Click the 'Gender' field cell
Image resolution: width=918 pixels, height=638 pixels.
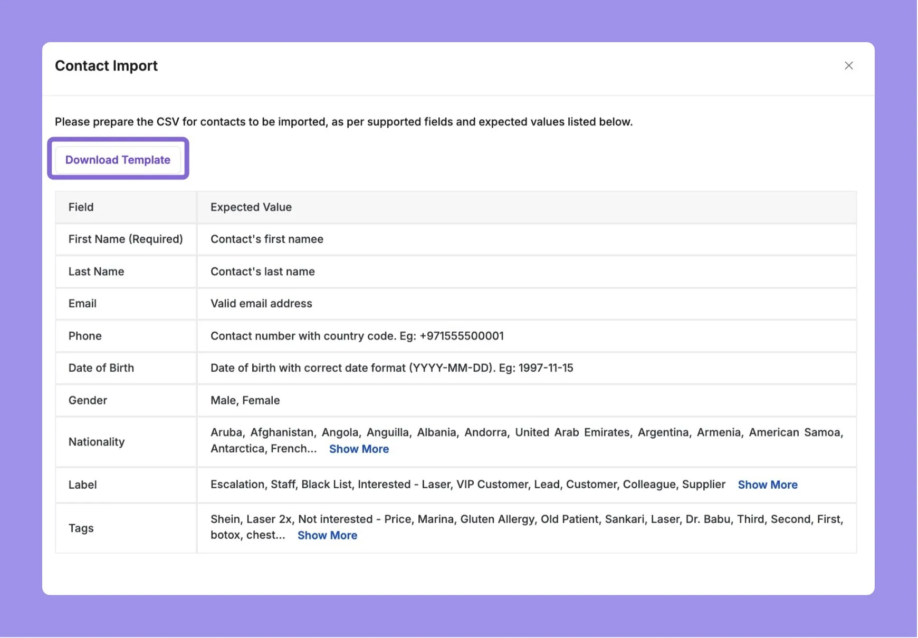(126, 400)
